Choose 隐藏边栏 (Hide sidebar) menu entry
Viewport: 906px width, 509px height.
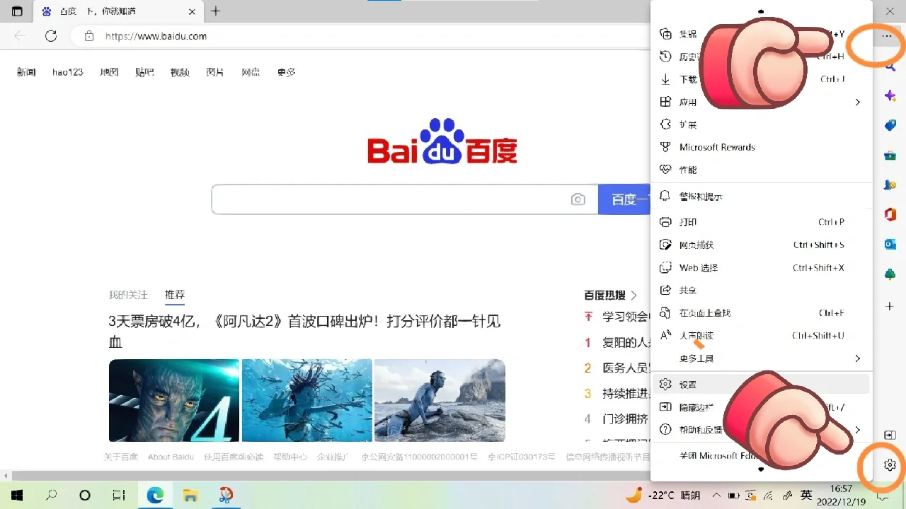pyautogui.click(x=761, y=407)
